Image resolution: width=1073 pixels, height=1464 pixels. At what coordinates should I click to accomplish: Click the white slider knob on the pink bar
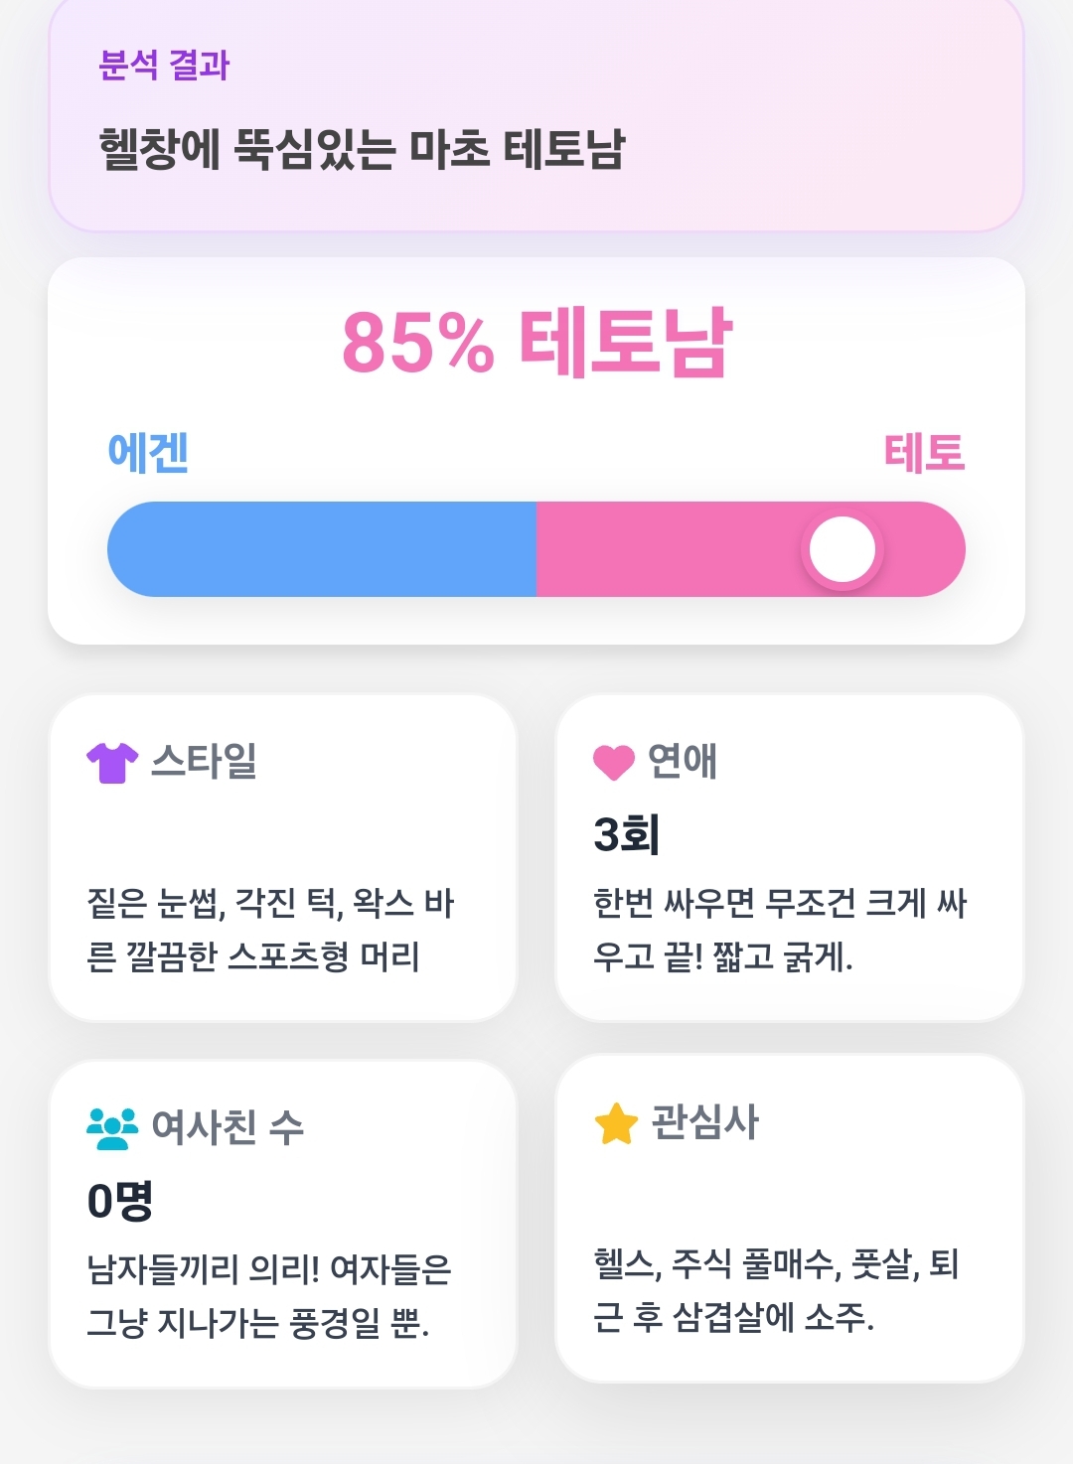pyautogui.click(x=843, y=549)
